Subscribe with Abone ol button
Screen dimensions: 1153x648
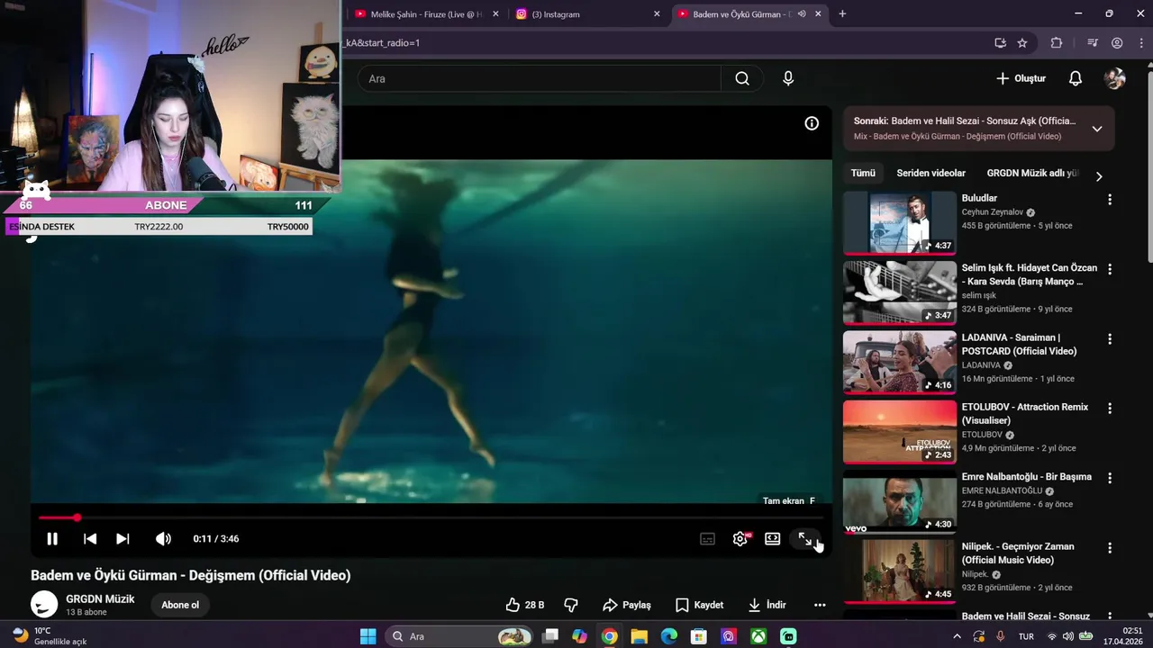point(180,605)
